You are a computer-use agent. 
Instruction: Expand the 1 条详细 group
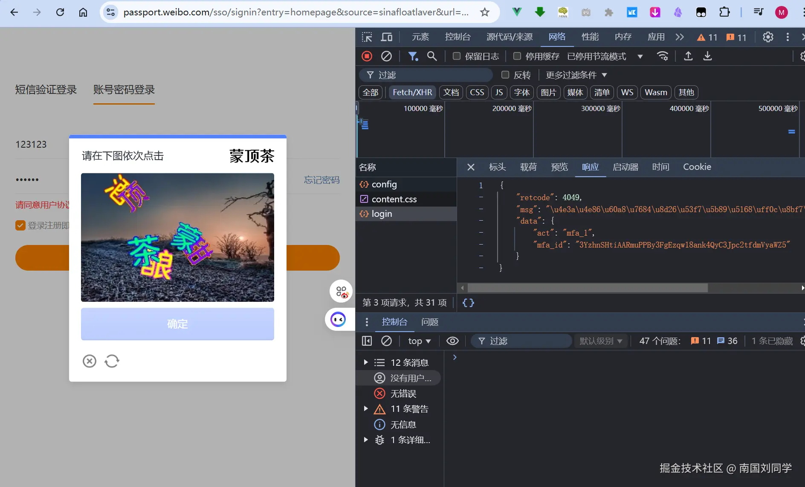point(366,440)
